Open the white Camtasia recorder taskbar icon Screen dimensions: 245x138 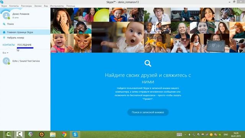[20, 135]
